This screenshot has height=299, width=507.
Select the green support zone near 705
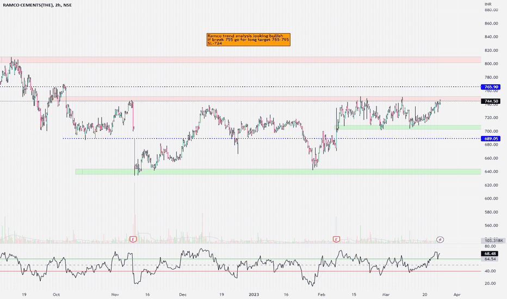(408, 127)
